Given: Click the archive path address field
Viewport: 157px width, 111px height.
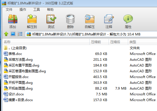Looking at the screenshot, I should 91,34.
